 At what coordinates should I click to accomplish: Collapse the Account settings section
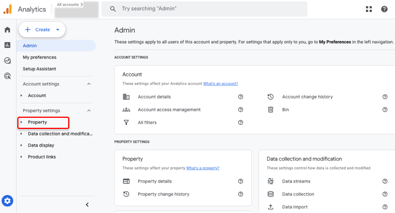pos(89,84)
